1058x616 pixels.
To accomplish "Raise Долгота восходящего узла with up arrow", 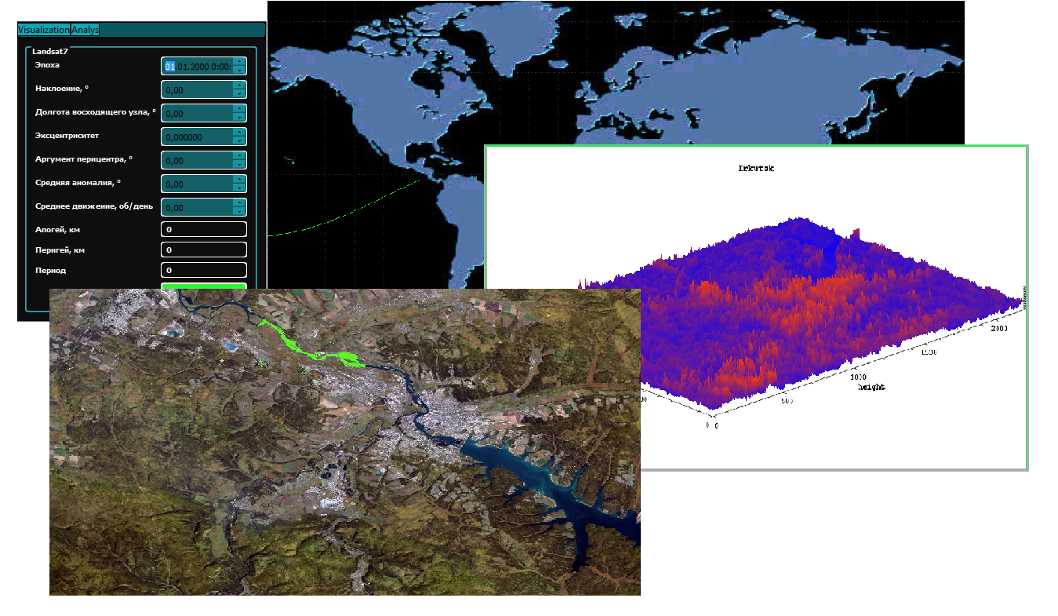I will click(239, 109).
